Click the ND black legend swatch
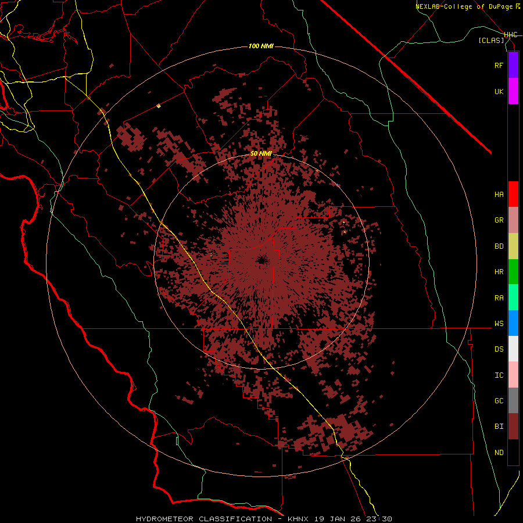Image resolution: width=523 pixels, height=523 pixels. pyautogui.click(x=513, y=452)
